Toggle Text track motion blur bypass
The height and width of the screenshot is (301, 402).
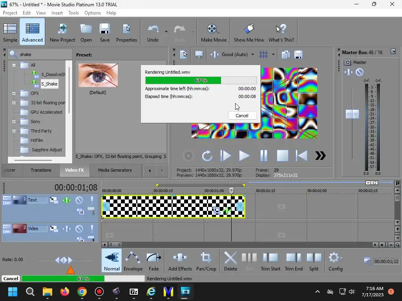coord(54,200)
